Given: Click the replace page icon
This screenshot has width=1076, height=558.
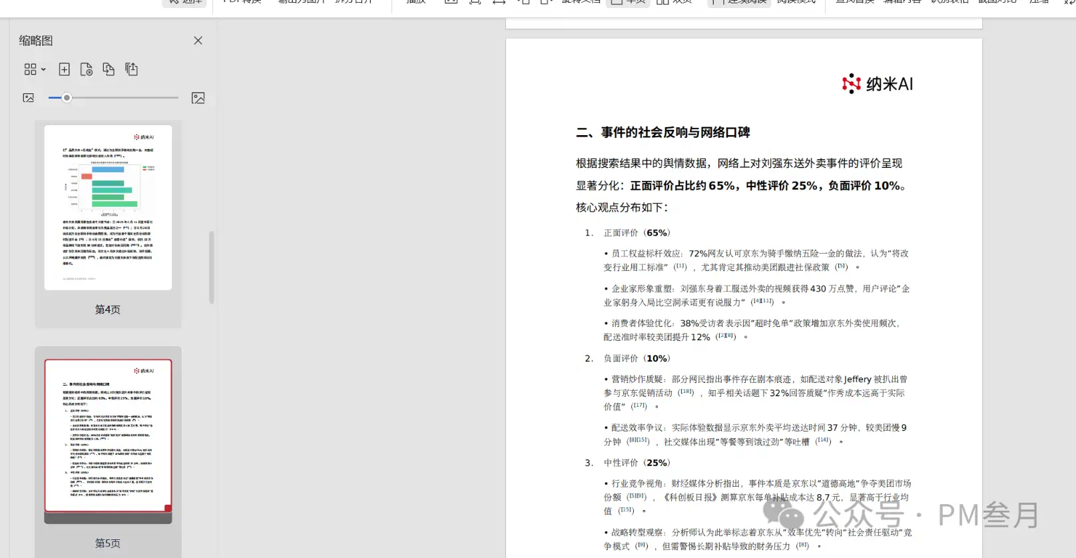Looking at the screenshot, I should click(x=109, y=69).
